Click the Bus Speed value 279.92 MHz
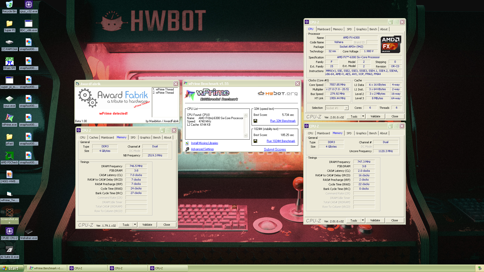This screenshot has width=484, height=272. [x=338, y=94]
